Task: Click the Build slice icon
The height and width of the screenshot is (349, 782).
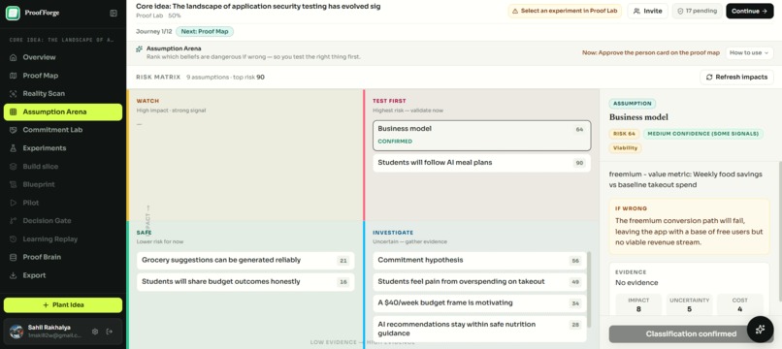Action: tap(13, 167)
